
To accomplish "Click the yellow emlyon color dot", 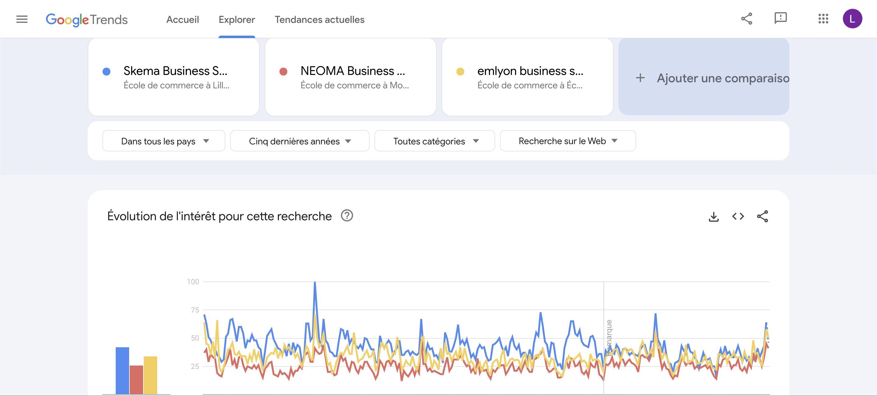I will coord(460,72).
